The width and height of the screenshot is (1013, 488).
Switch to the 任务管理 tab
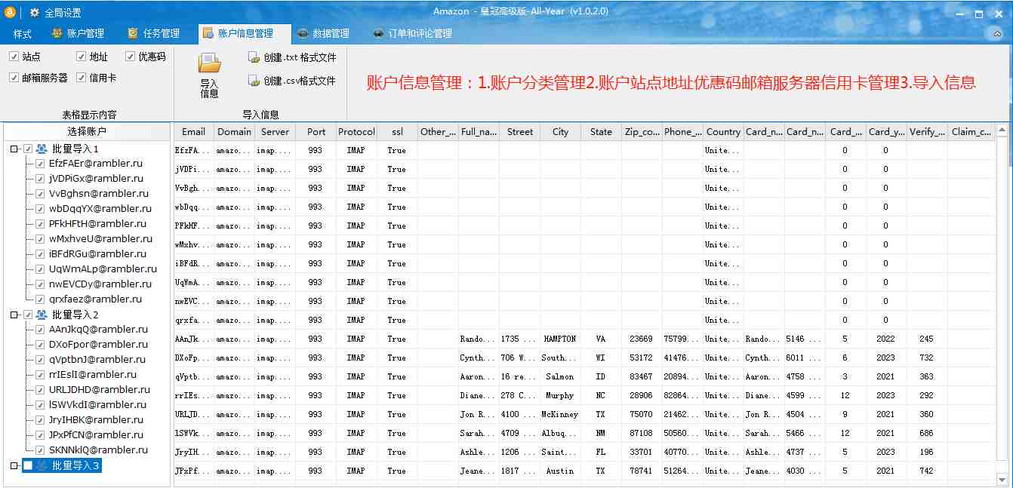point(153,34)
